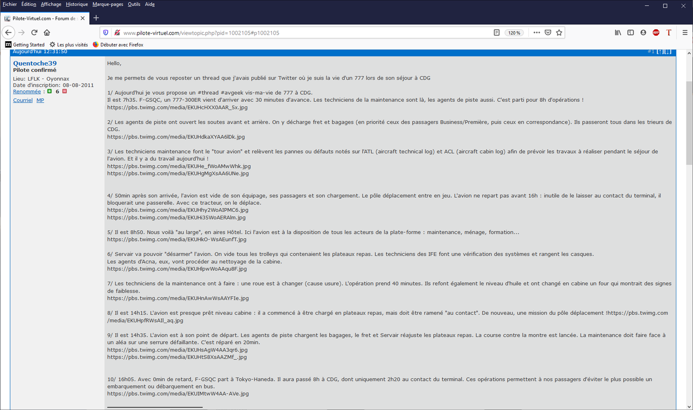Click the Pilote confirmé rank text
The height and width of the screenshot is (410, 693).
pyautogui.click(x=35, y=70)
